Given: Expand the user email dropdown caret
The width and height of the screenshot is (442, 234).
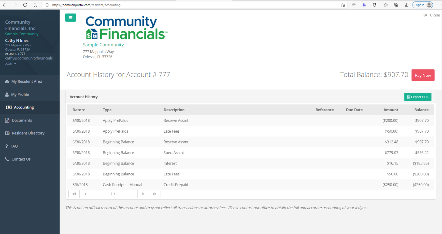Looking at the screenshot, I should (x=15, y=64).
